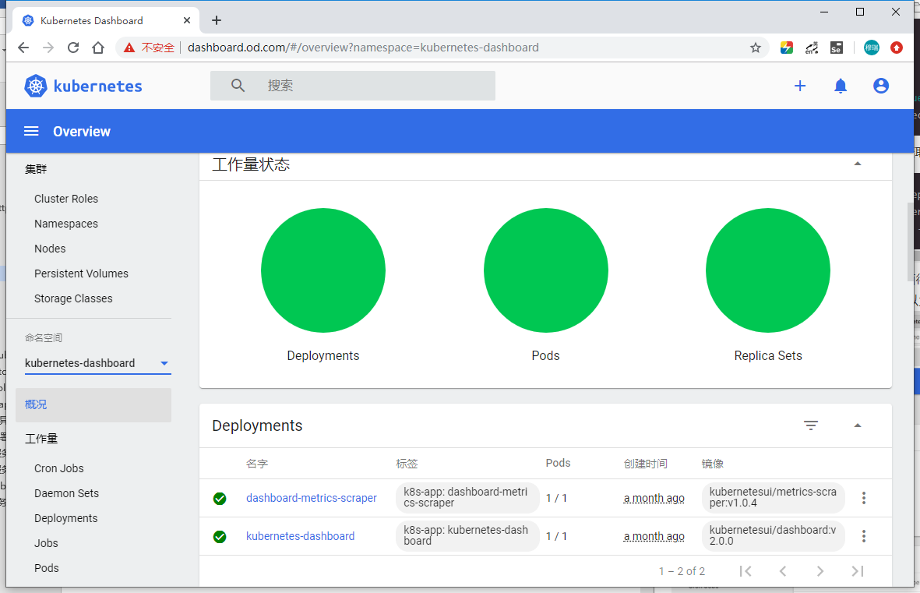Open Daemon Sets in sidebar

pyautogui.click(x=66, y=493)
